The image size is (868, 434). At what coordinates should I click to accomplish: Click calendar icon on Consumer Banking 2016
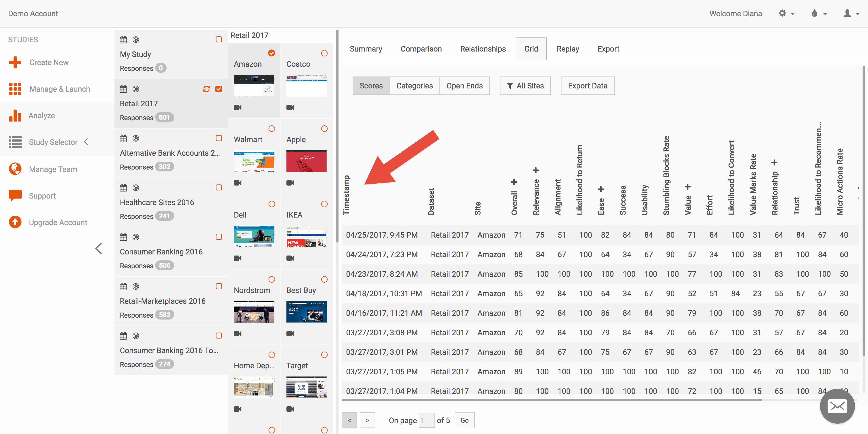click(123, 237)
